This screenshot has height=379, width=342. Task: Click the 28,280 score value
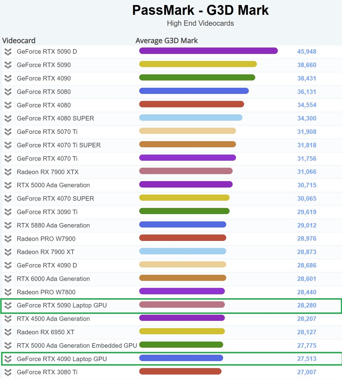[x=307, y=305]
